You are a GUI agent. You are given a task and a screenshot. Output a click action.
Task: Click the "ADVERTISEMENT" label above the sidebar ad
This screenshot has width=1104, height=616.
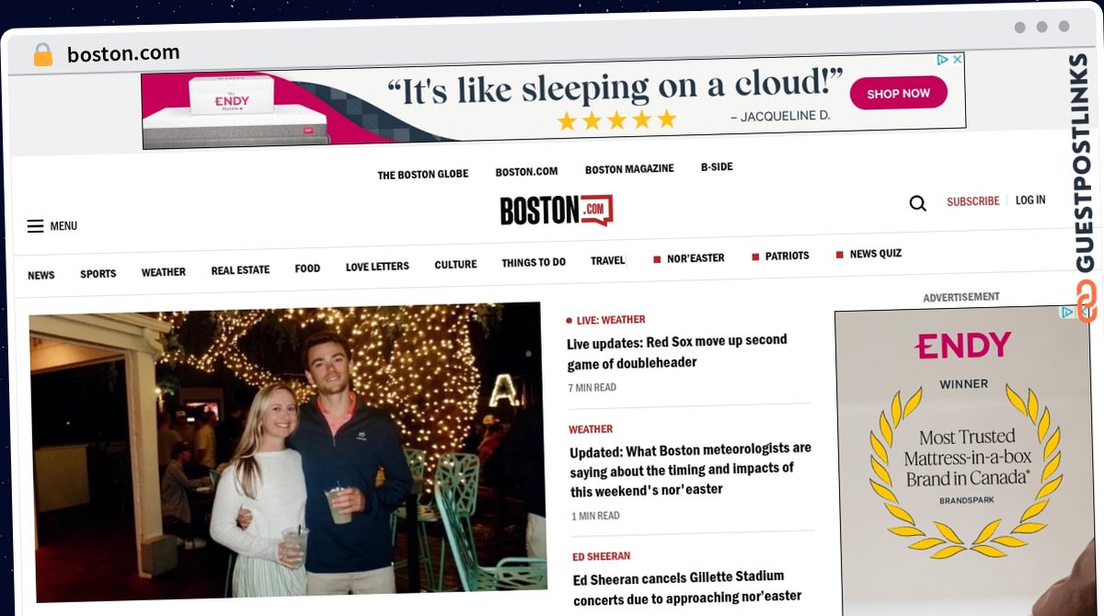point(961,298)
